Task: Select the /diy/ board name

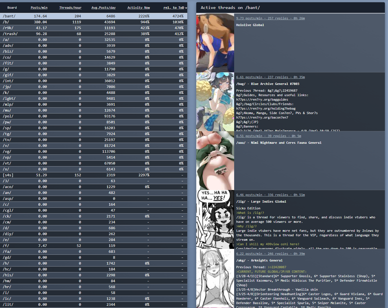Action: pyautogui.click(x=8, y=234)
